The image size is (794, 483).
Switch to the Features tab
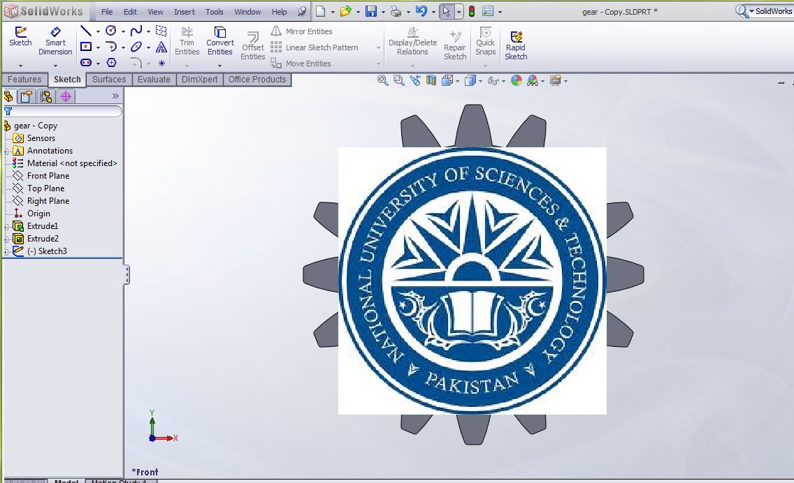point(24,79)
